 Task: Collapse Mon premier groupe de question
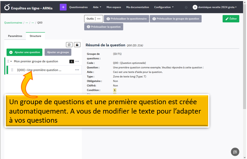tap(11, 61)
